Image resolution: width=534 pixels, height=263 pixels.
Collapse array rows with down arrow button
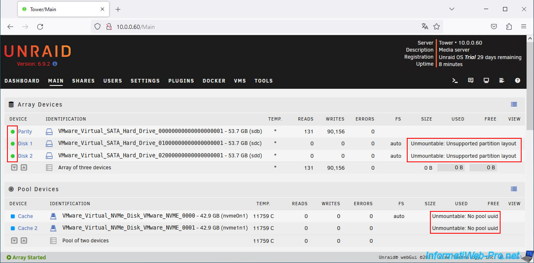[14, 168]
